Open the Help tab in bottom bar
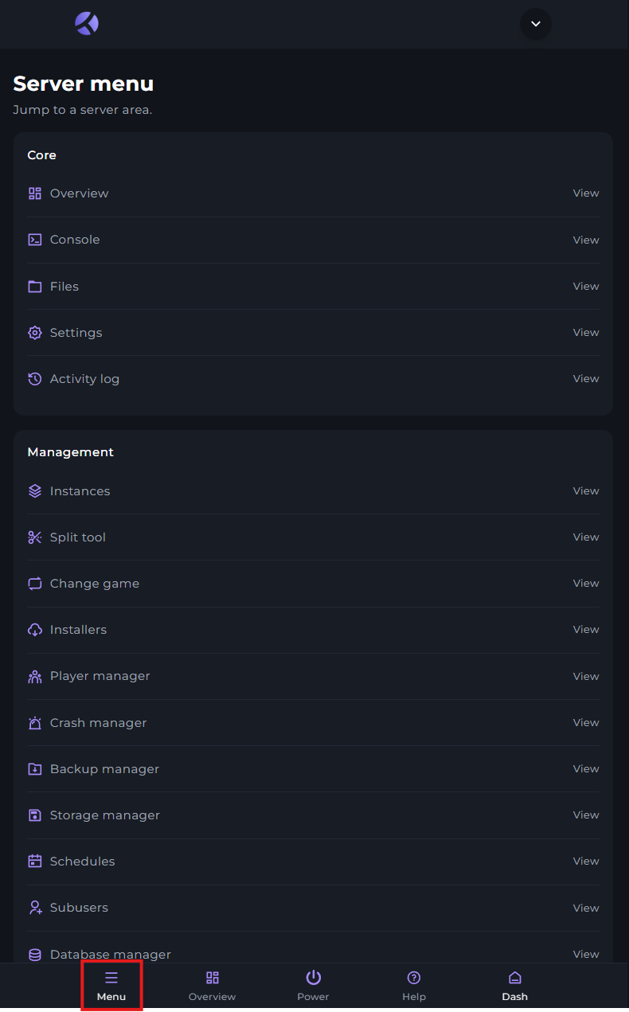The height and width of the screenshot is (1012, 629). pyautogui.click(x=414, y=986)
